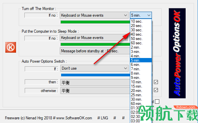The height and width of the screenshot is (123, 198).
Task: Pick '60 sec.' in the dropdown list
Action: click(x=141, y=43)
